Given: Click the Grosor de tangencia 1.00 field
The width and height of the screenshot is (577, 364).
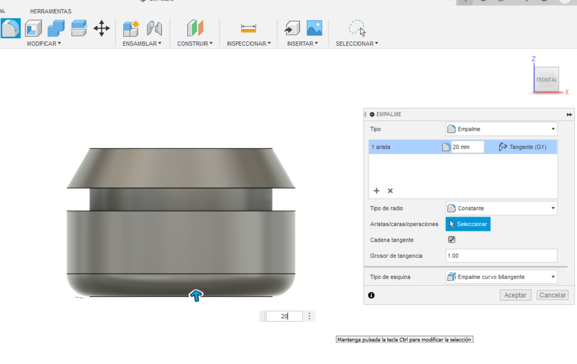Looking at the screenshot, I should 501,256.
